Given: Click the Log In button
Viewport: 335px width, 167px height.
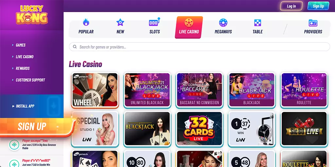Looking at the screenshot, I should click(291, 6).
